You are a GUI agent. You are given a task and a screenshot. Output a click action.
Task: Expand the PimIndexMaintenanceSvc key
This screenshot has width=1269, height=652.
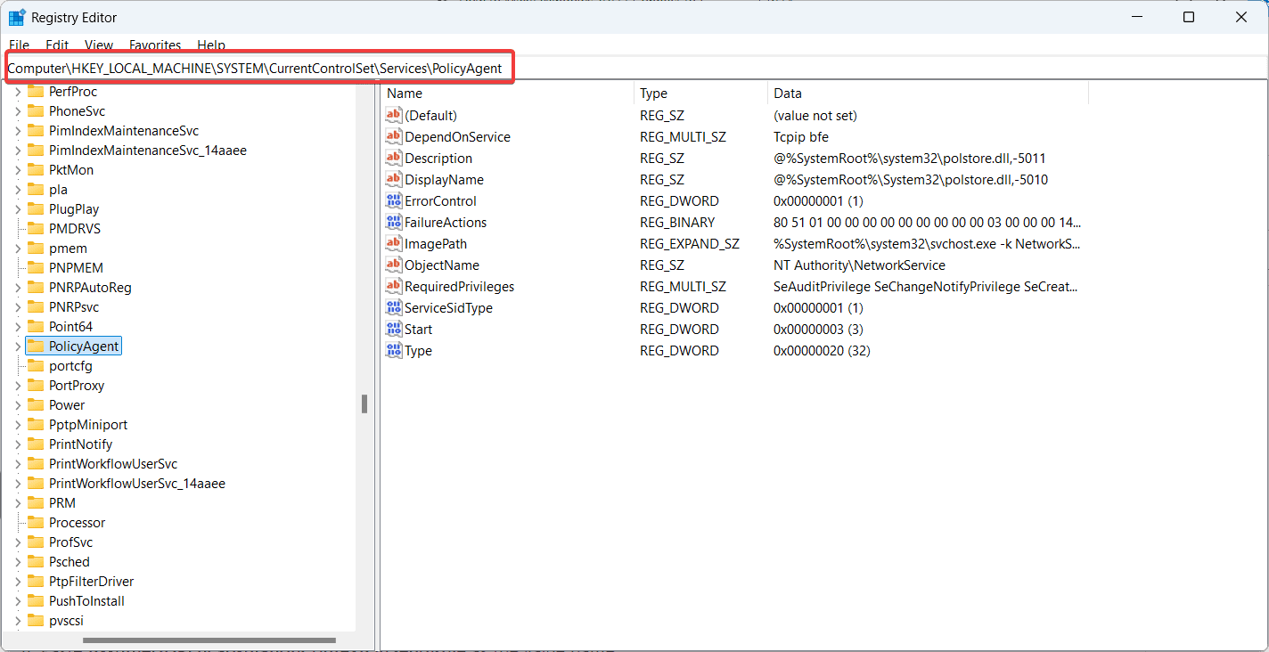click(x=17, y=130)
